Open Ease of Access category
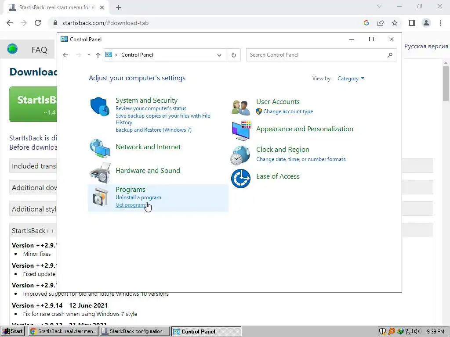This screenshot has height=337, width=450. (x=278, y=176)
